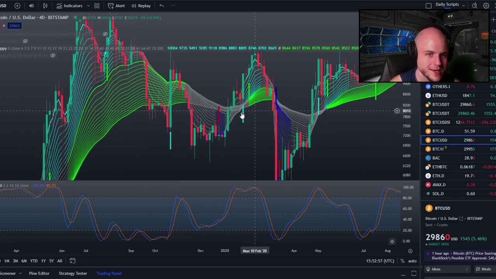This screenshot has height=279, width=496.
Task: Select the 1Y date range
Action: 43,261
